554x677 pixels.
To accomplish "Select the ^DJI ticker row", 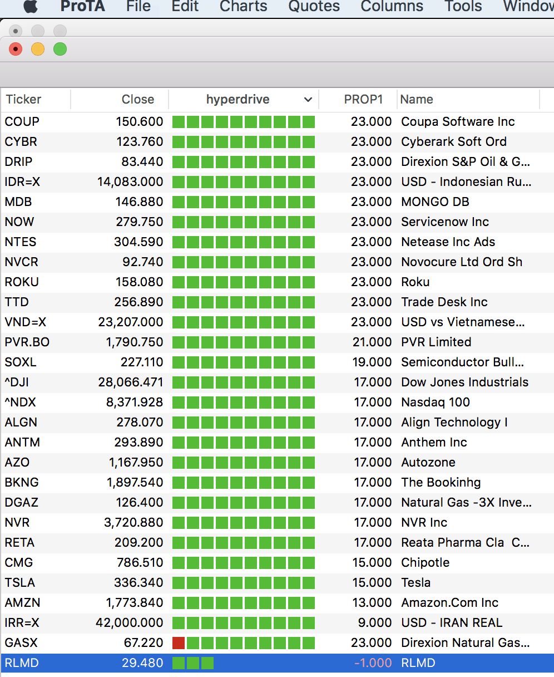I will click(277, 382).
